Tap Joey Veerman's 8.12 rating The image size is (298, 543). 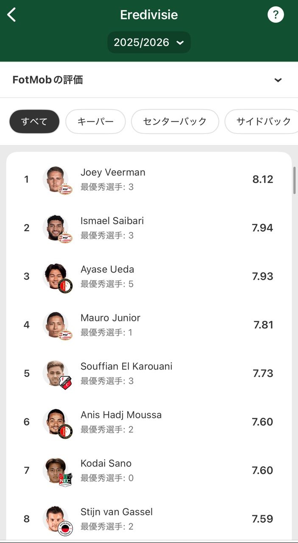pyautogui.click(x=263, y=179)
